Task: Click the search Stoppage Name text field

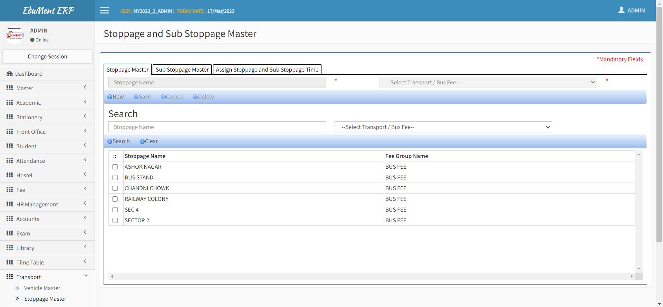Action: 217,127
